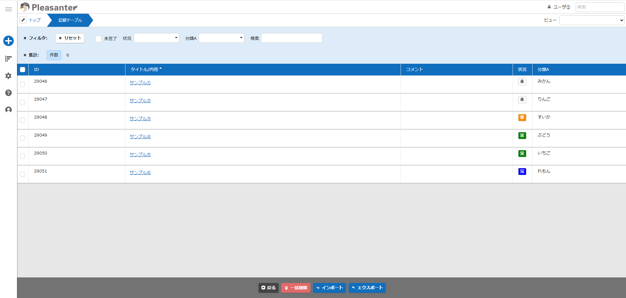Image resolution: width=626 pixels, height=298 pixels.
Task: Check the row checkbox for record 29050
Action: coord(23,156)
